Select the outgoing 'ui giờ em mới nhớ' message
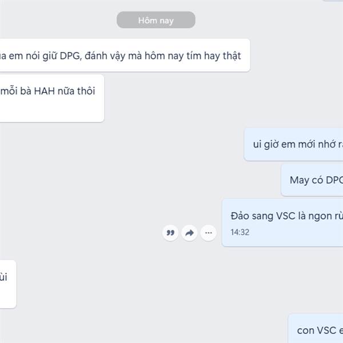 (x=294, y=145)
